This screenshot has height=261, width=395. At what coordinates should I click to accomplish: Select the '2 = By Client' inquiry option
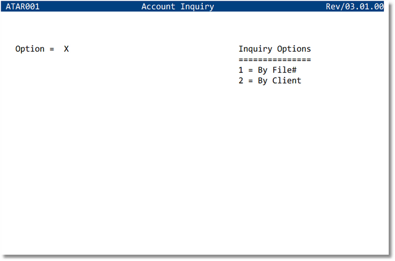coord(270,81)
